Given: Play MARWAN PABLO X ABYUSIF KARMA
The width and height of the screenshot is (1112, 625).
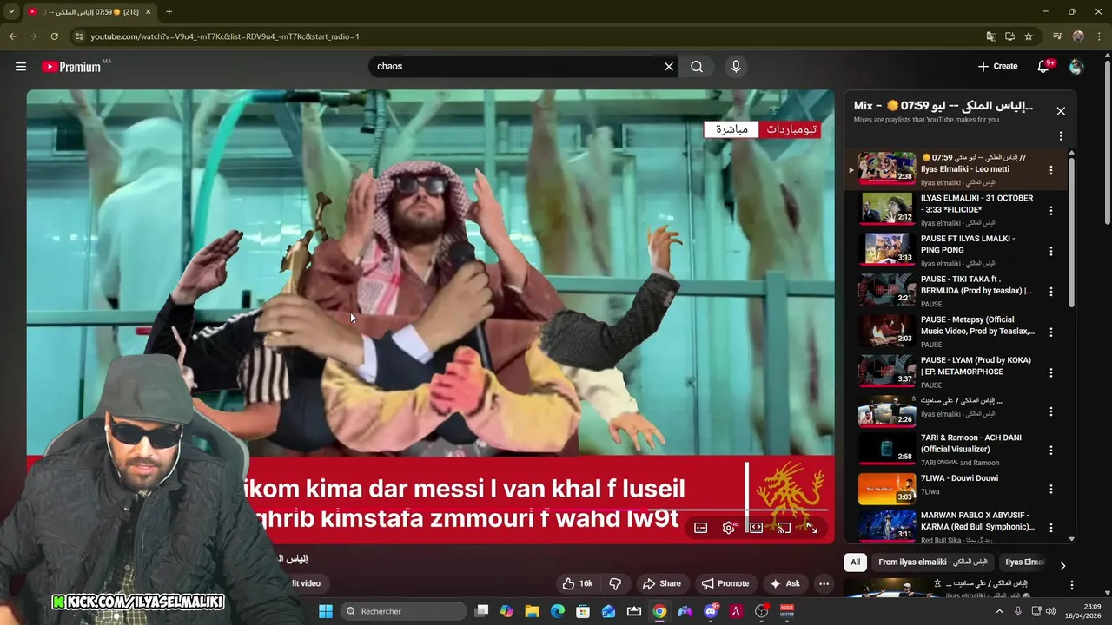Looking at the screenshot, I should pos(887,525).
